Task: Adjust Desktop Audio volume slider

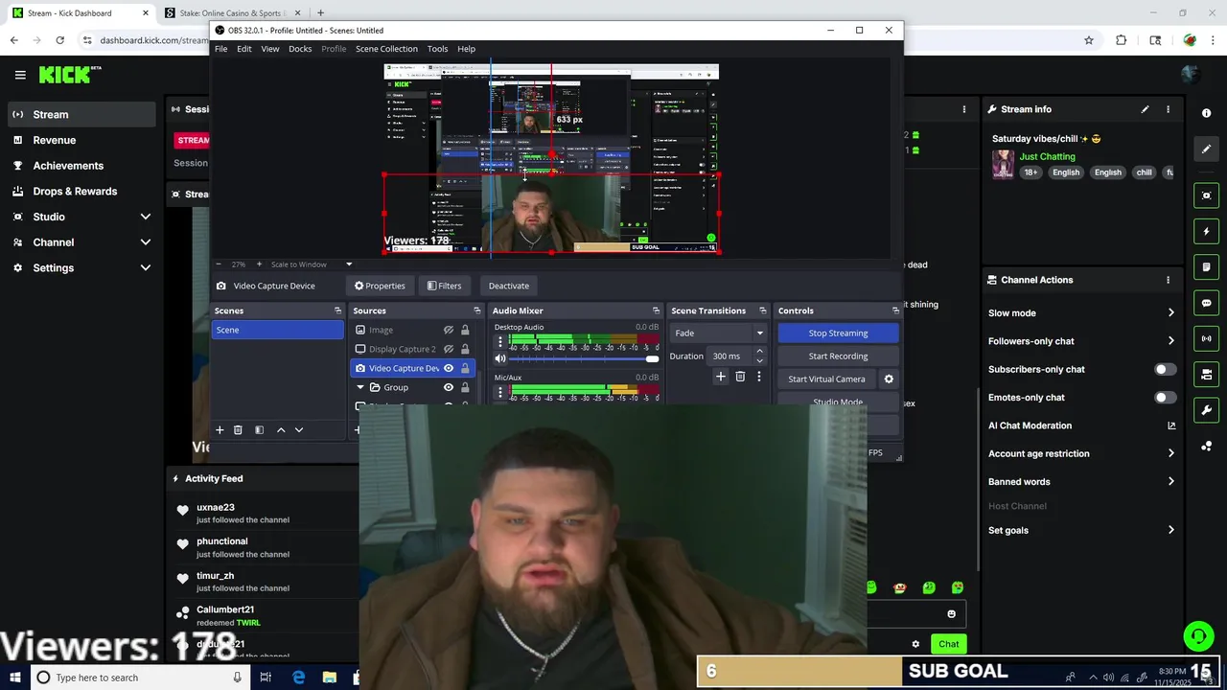Action: 585,358
